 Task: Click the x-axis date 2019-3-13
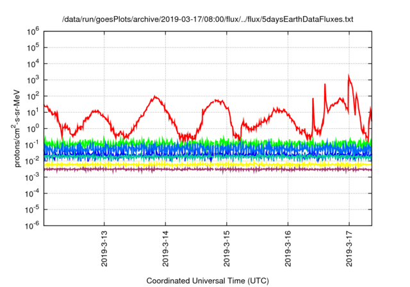coord(104,249)
